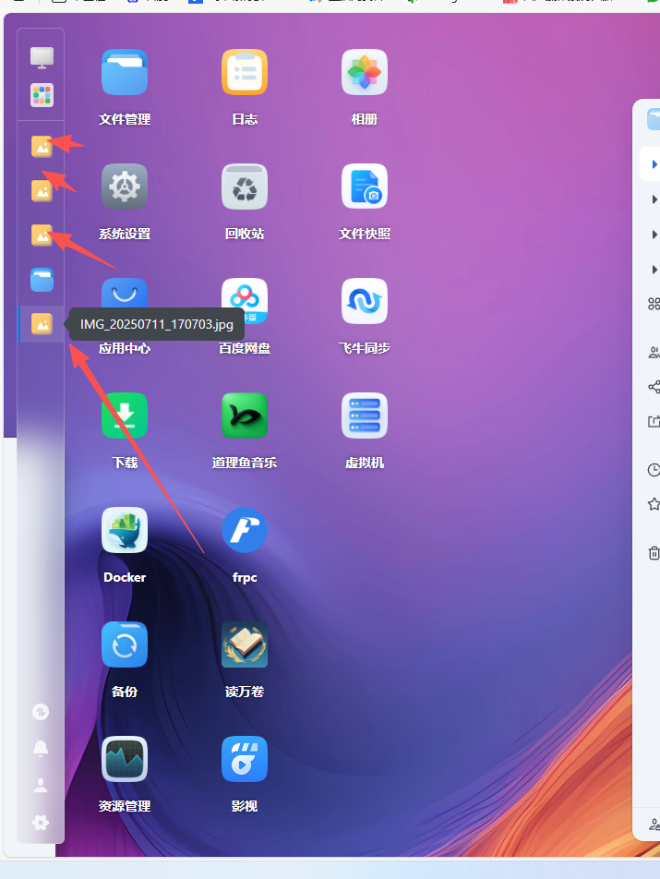Select the active IMG_20250711_170703.jpg dock item
This screenshot has height=879, width=660.
pos(42,324)
